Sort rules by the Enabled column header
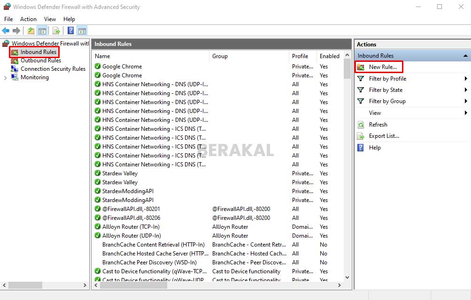The width and height of the screenshot is (471, 300). tap(329, 56)
